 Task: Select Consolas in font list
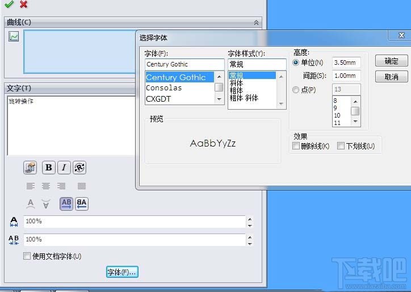[x=180, y=88]
